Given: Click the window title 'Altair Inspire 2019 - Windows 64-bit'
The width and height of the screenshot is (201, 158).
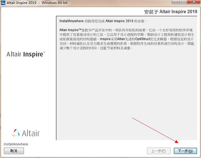Looking at the screenshot, I should [37, 3].
